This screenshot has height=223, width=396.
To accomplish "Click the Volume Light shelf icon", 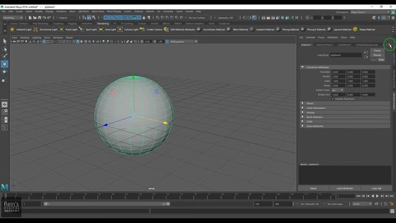I will pyautogui.click(x=120, y=29).
